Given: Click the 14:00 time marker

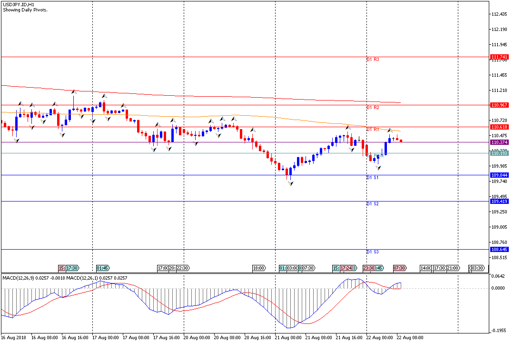Looking at the screenshot, I should point(425,268).
